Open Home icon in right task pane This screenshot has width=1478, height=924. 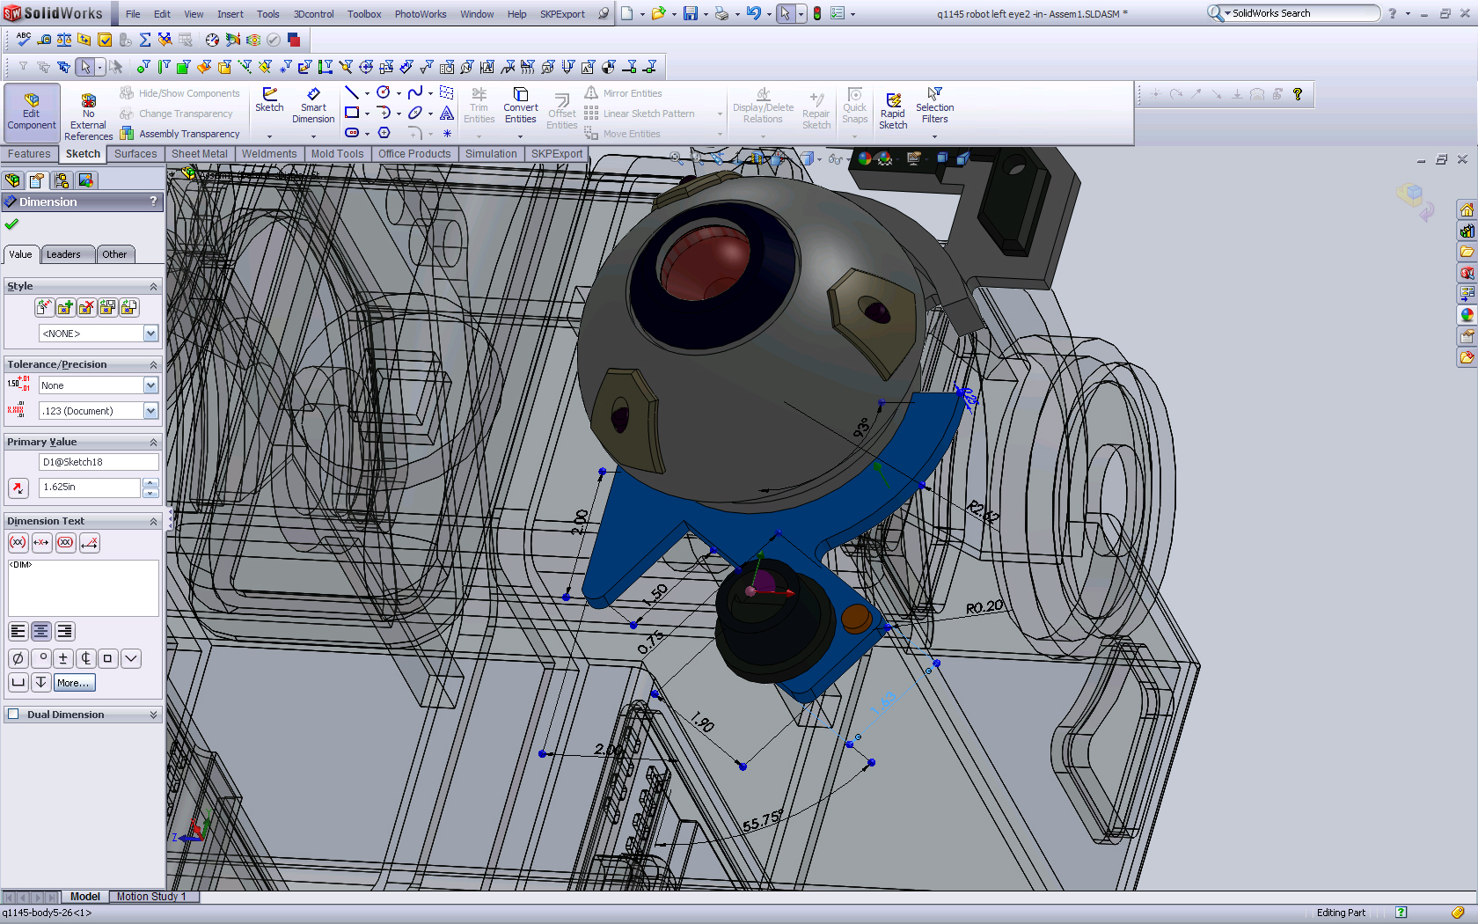click(1467, 210)
